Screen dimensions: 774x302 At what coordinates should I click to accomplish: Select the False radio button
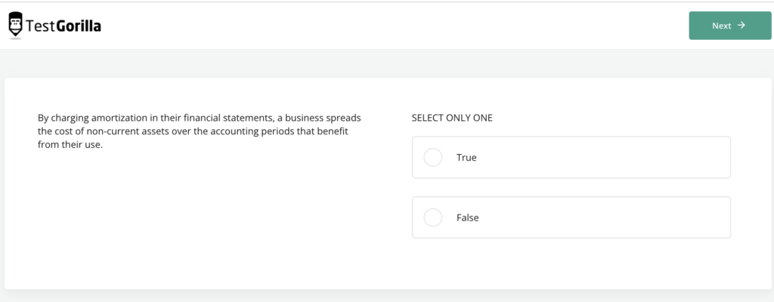(433, 217)
